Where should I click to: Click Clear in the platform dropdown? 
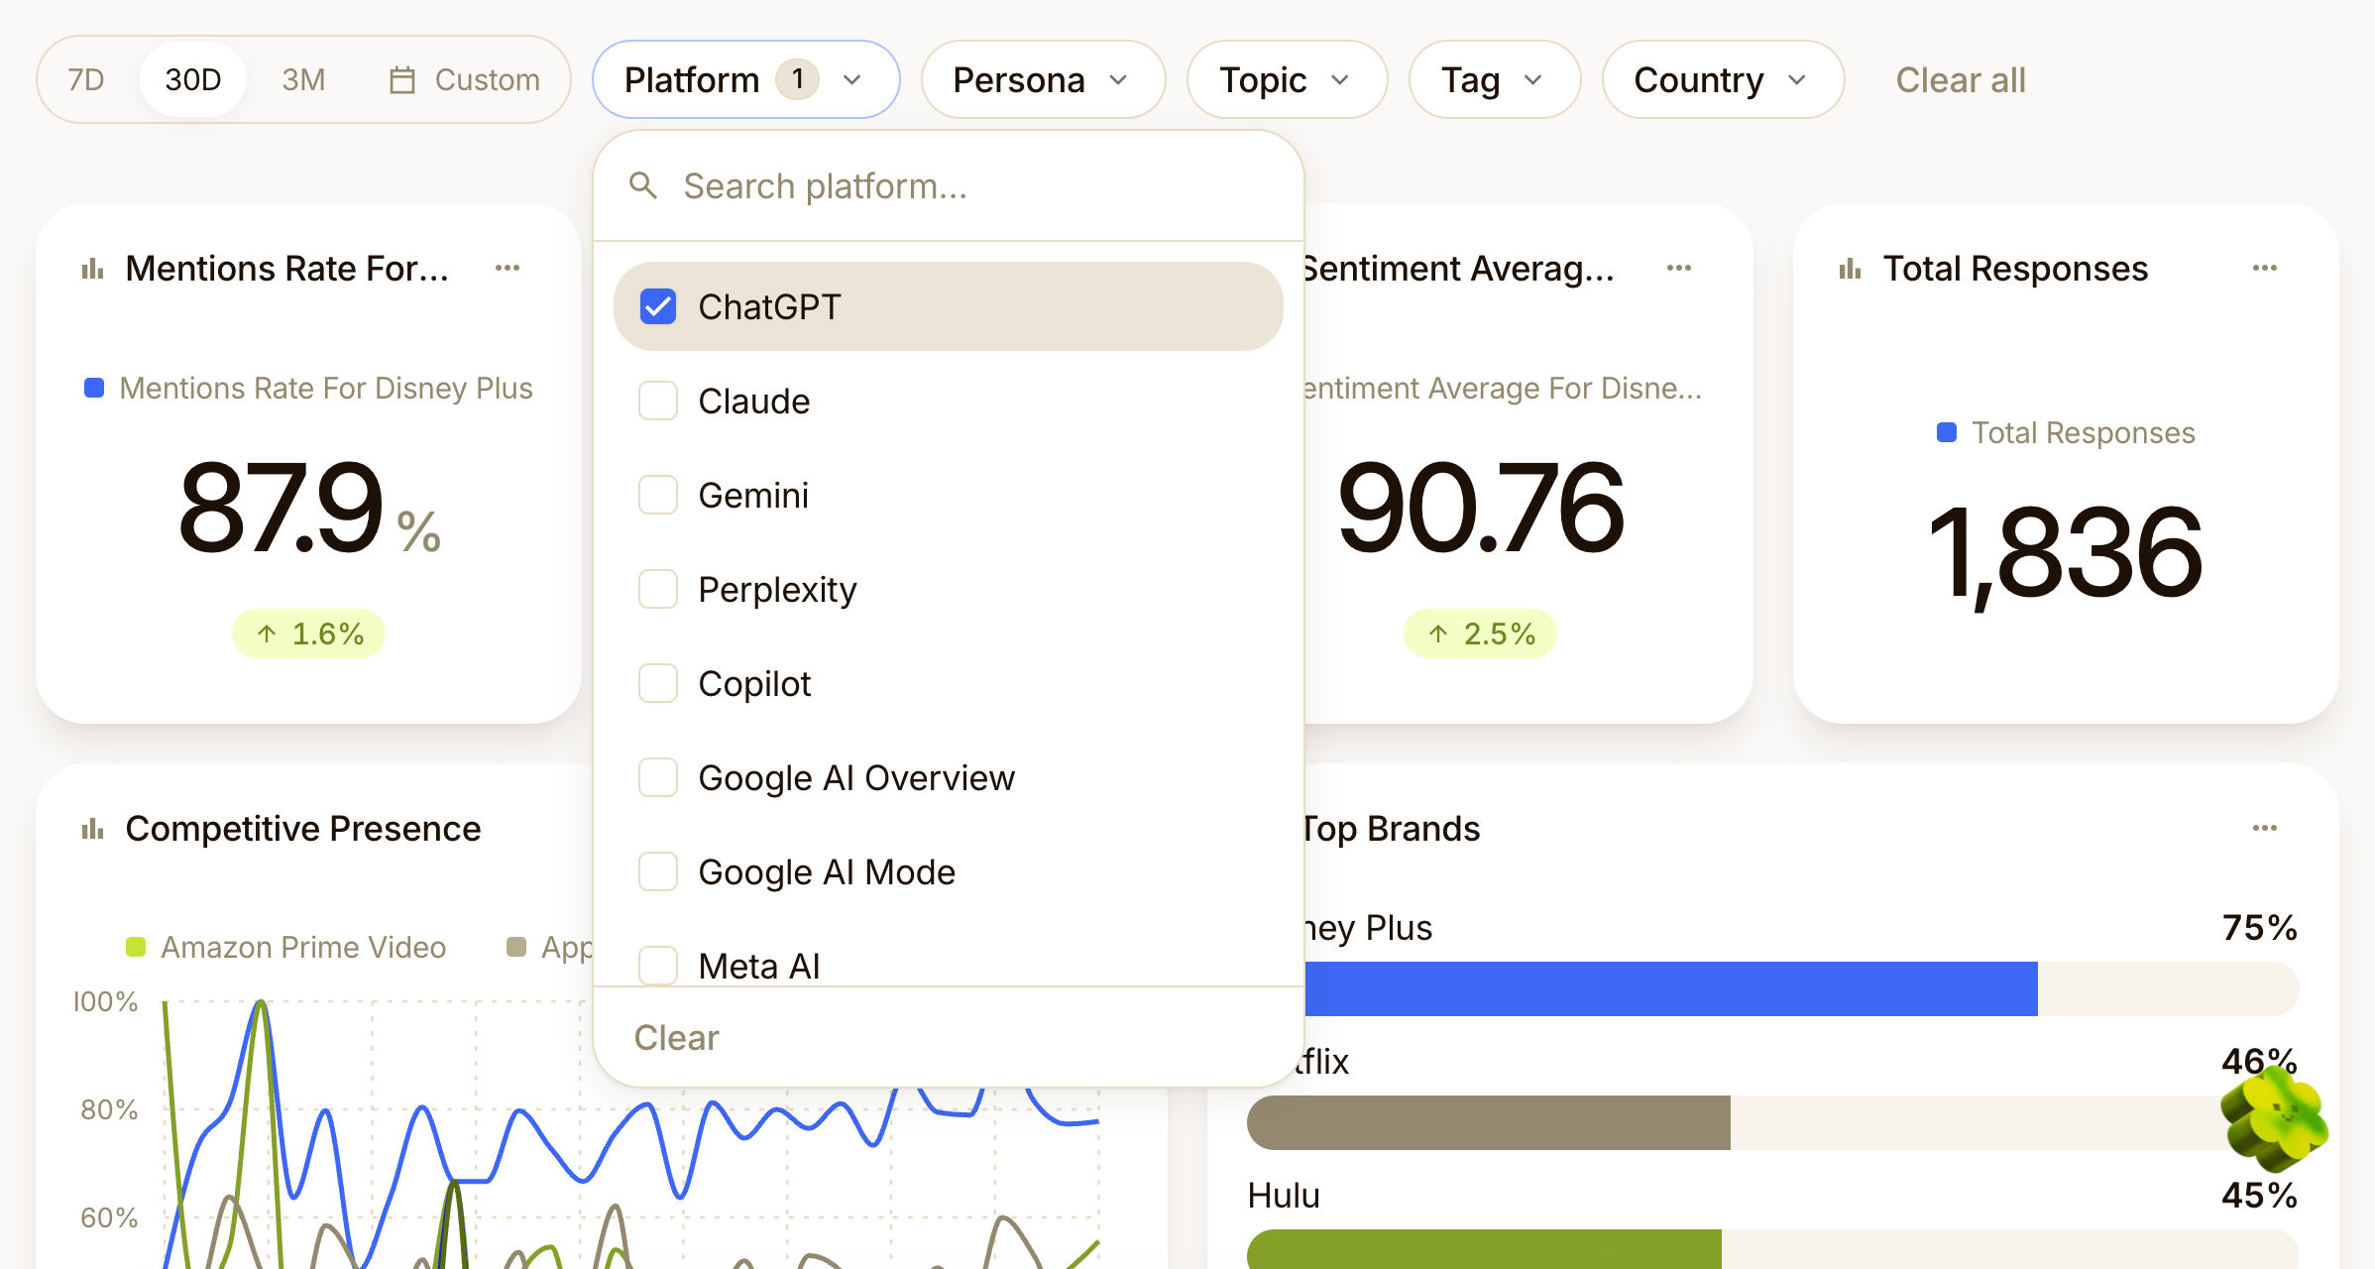point(676,1037)
